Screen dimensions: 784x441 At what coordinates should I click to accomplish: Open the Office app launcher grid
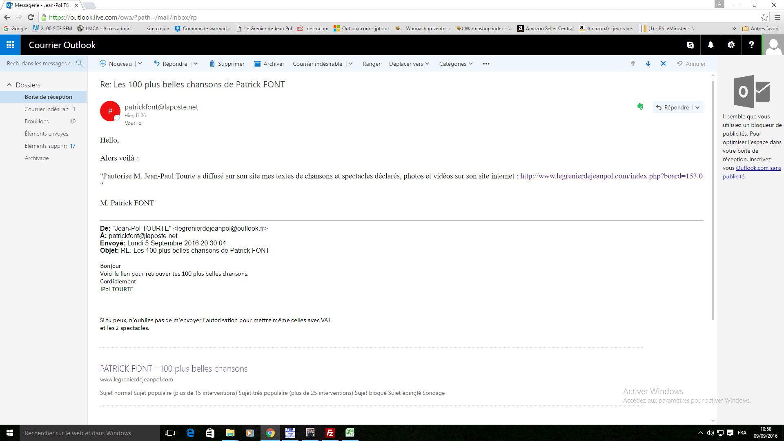[10, 45]
